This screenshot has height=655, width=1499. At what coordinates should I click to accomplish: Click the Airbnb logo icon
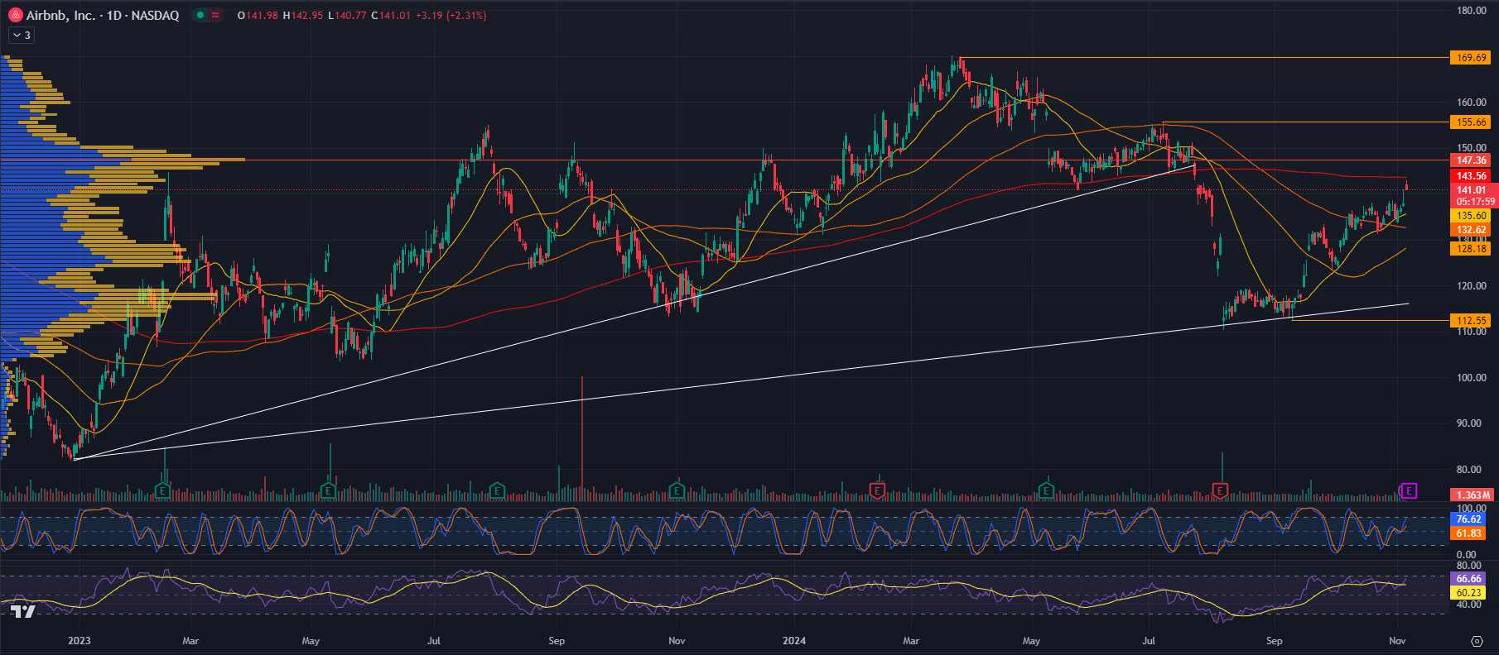click(x=15, y=15)
